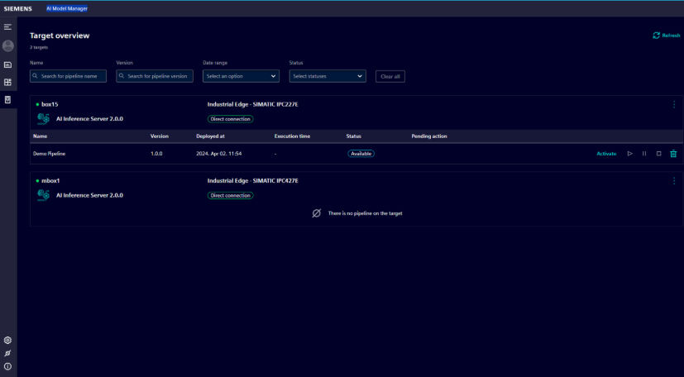
Task: Click search icon in pipeline version field
Action: click(x=122, y=76)
